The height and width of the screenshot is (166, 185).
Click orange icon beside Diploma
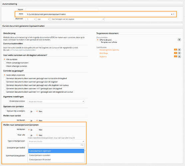(175, 56)
